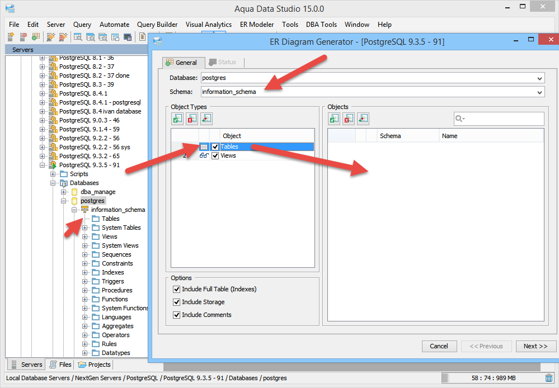Click the Unregister Server toolbar icon
The image size is (559, 388).
coord(23,37)
